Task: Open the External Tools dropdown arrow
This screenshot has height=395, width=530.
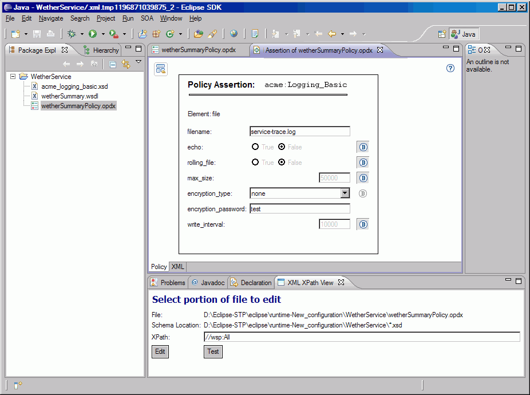Action: [124, 34]
